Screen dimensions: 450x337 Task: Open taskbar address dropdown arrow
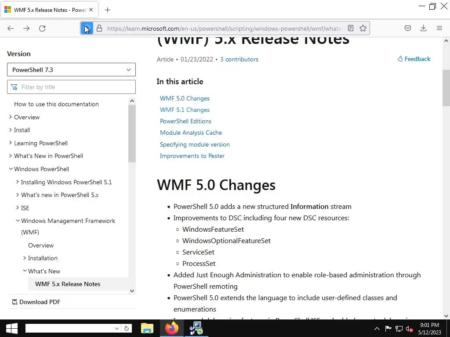coord(117,328)
